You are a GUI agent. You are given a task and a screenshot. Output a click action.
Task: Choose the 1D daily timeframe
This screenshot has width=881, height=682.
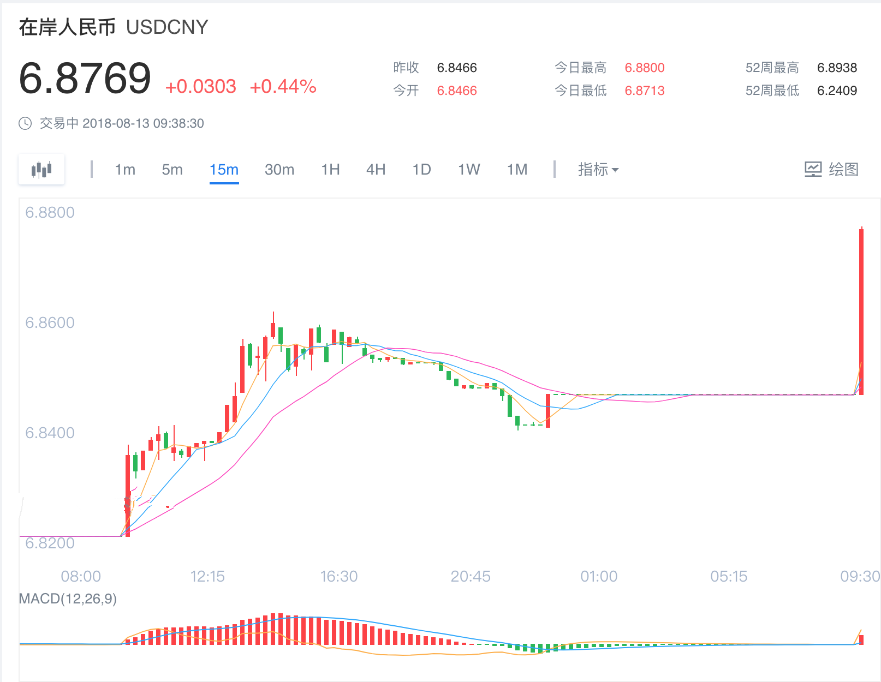pos(421,170)
